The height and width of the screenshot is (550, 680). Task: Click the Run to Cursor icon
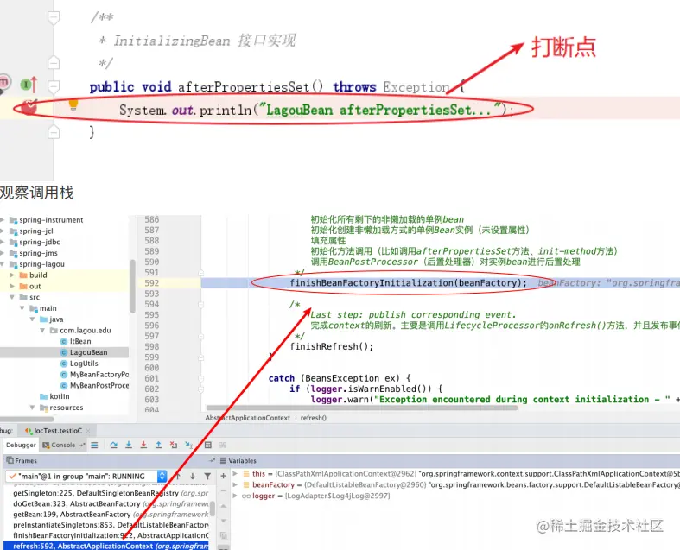pyautogui.click(x=188, y=446)
